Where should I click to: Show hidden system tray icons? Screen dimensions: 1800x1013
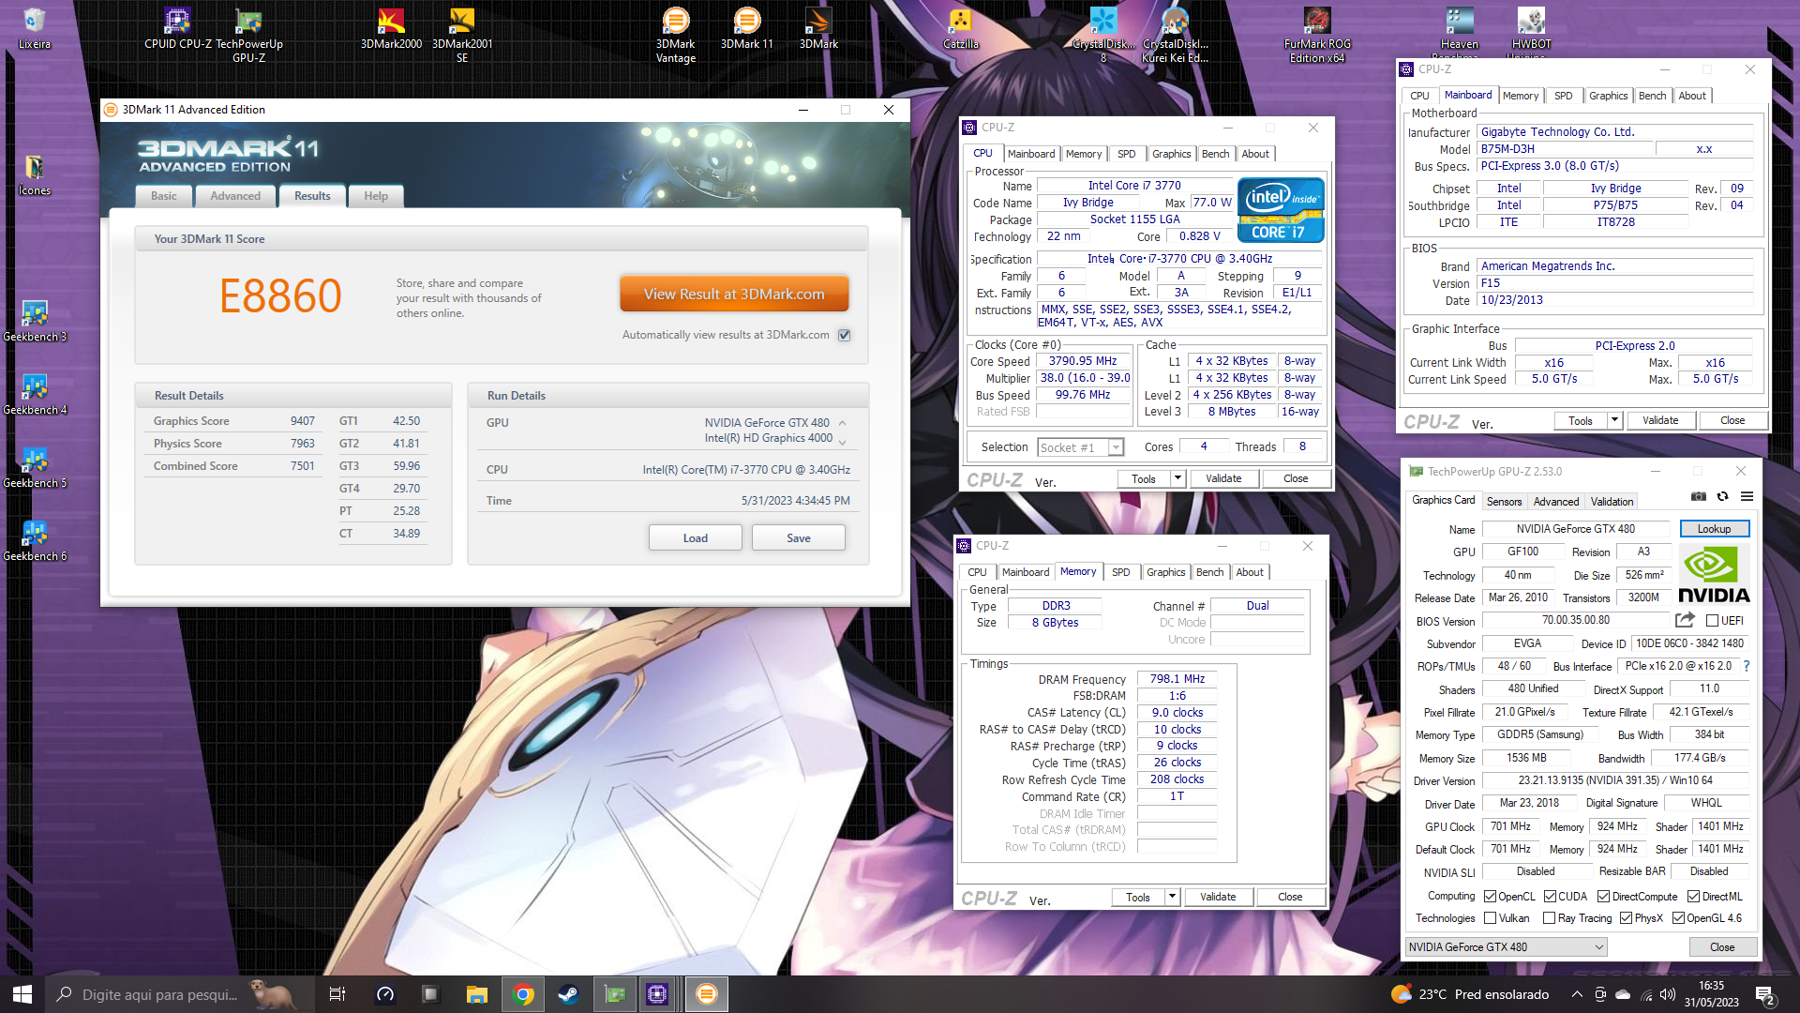tap(1577, 994)
